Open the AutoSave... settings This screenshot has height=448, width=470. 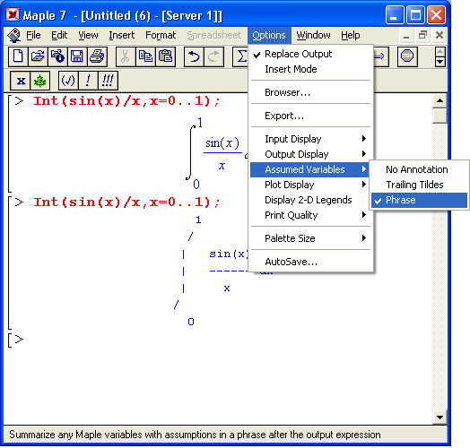pos(310,262)
